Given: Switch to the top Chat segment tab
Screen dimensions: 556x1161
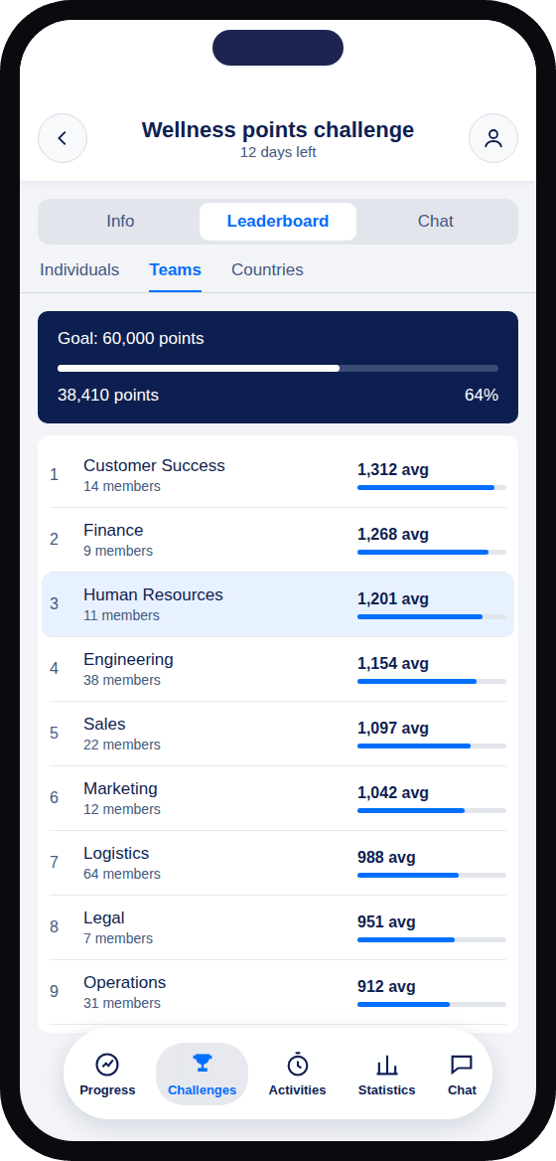Looking at the screenshot, I should click(x=436, y=222).
